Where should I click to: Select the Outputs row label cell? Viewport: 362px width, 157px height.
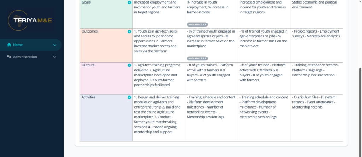[106, 78]
